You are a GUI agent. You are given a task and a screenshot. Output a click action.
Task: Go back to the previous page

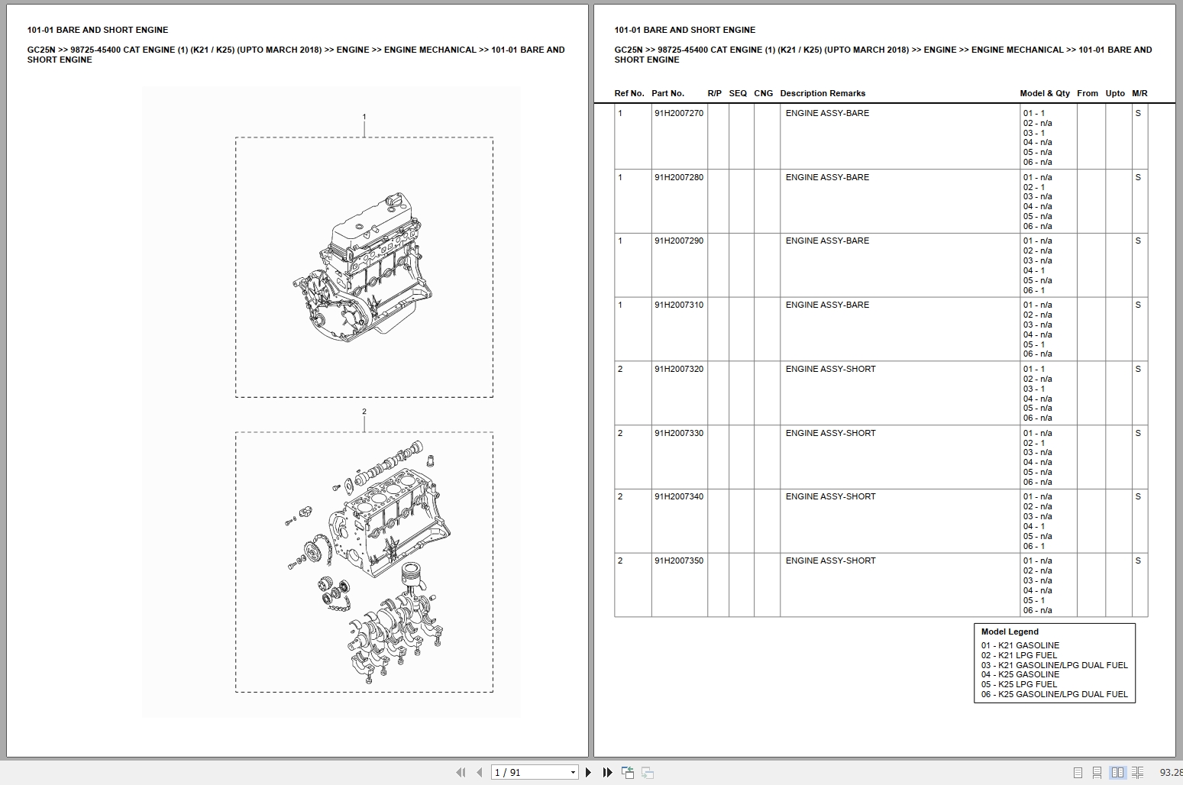(479, 773)
